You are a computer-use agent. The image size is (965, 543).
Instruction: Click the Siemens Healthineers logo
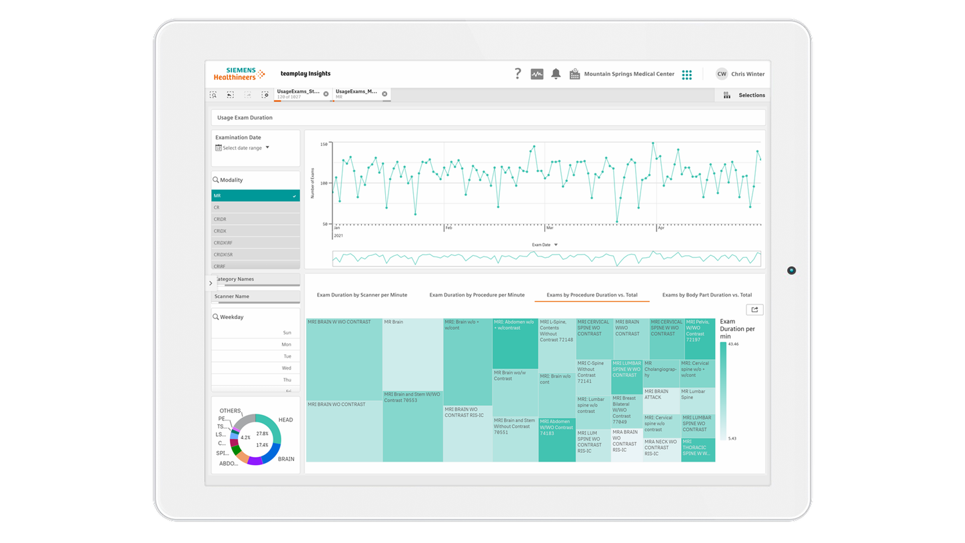pos(239,74)
